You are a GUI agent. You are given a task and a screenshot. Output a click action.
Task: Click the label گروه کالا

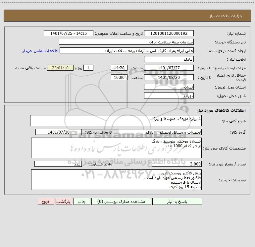[238, 132]
